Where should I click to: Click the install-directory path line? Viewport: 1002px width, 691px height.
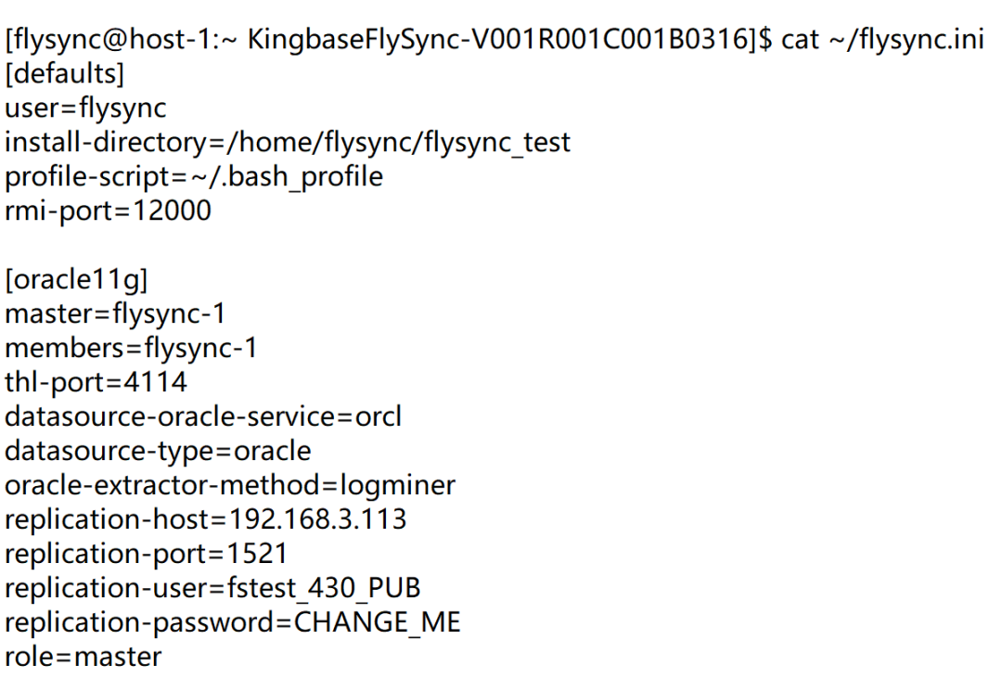tap(288, 143)
